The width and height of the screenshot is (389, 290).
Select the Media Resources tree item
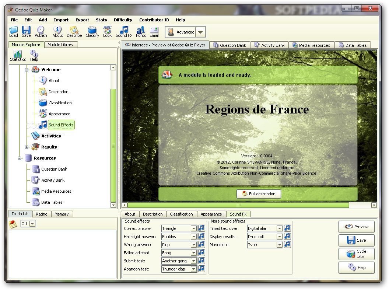click(x=56, y=191)
